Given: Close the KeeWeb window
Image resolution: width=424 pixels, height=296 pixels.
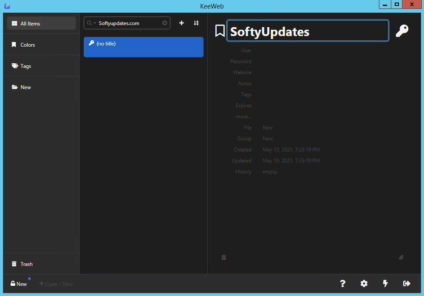Looking at the screenshot, I should pyautogui.click(x=412, y=5).
